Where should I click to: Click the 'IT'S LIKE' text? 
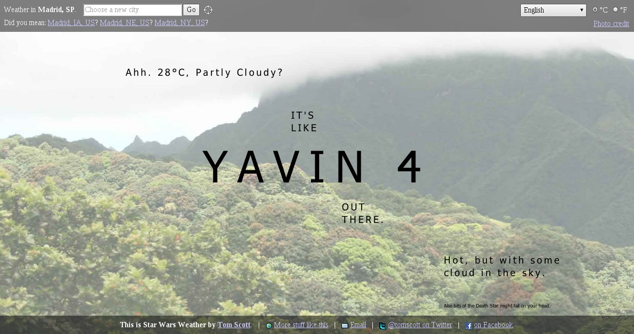pyautogui.click(x=304, y=122)
